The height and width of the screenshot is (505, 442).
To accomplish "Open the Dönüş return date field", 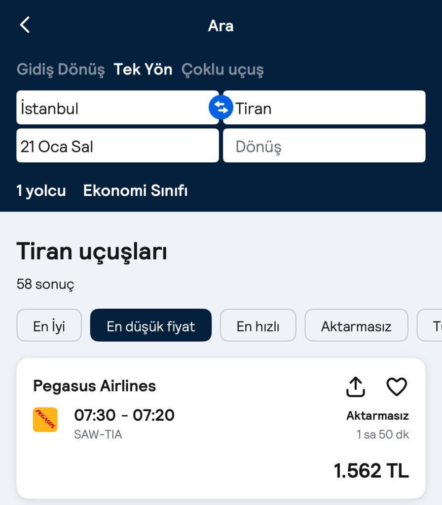I will tap(324, 145).
